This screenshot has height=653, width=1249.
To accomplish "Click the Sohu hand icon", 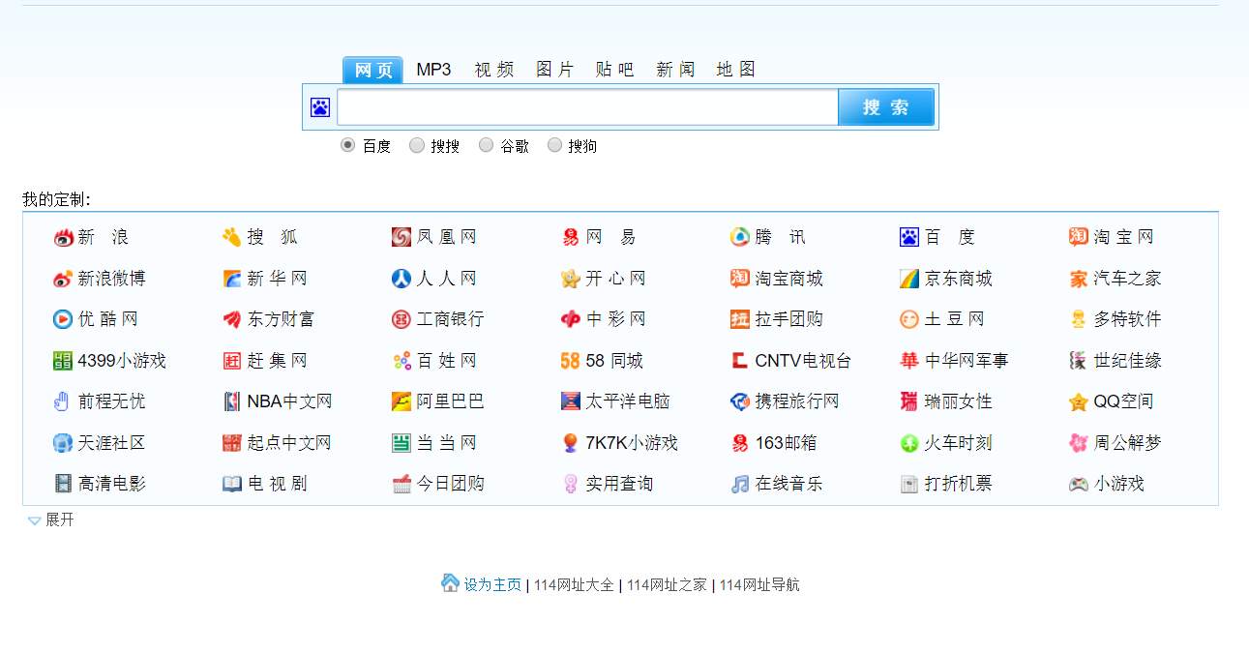I will [231, 238].
